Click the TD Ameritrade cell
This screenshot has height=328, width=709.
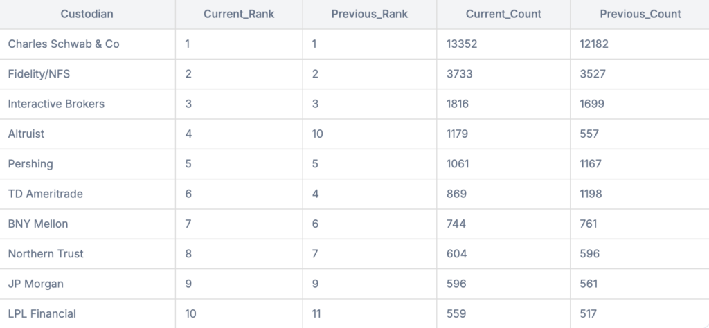87,194
